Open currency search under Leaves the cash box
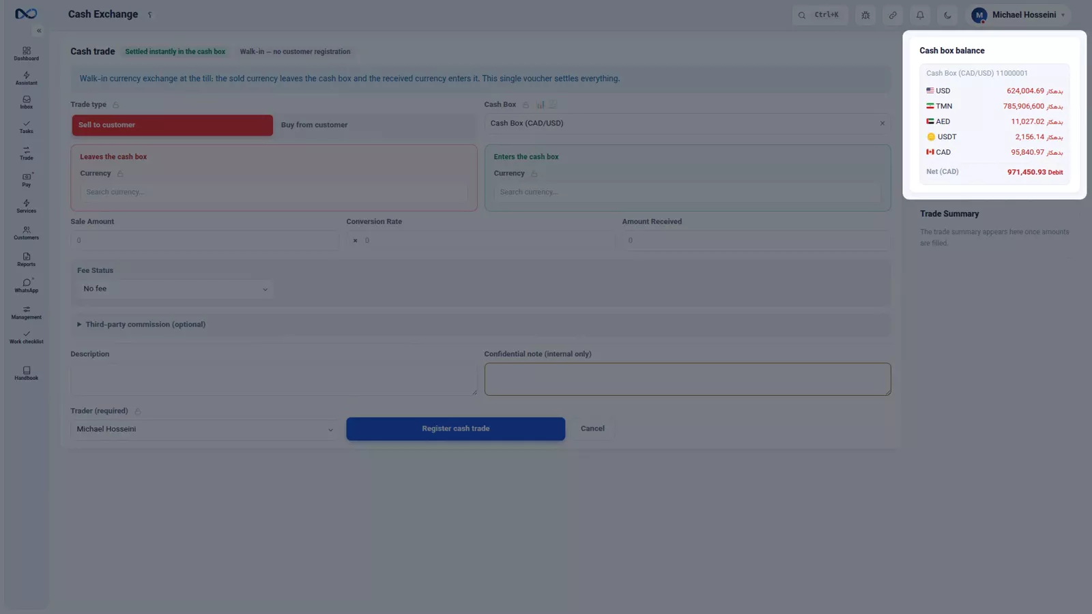 [274, 192]
